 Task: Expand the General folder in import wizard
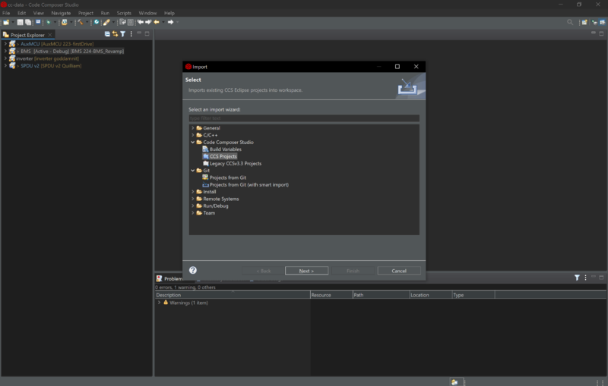point(192,128)
